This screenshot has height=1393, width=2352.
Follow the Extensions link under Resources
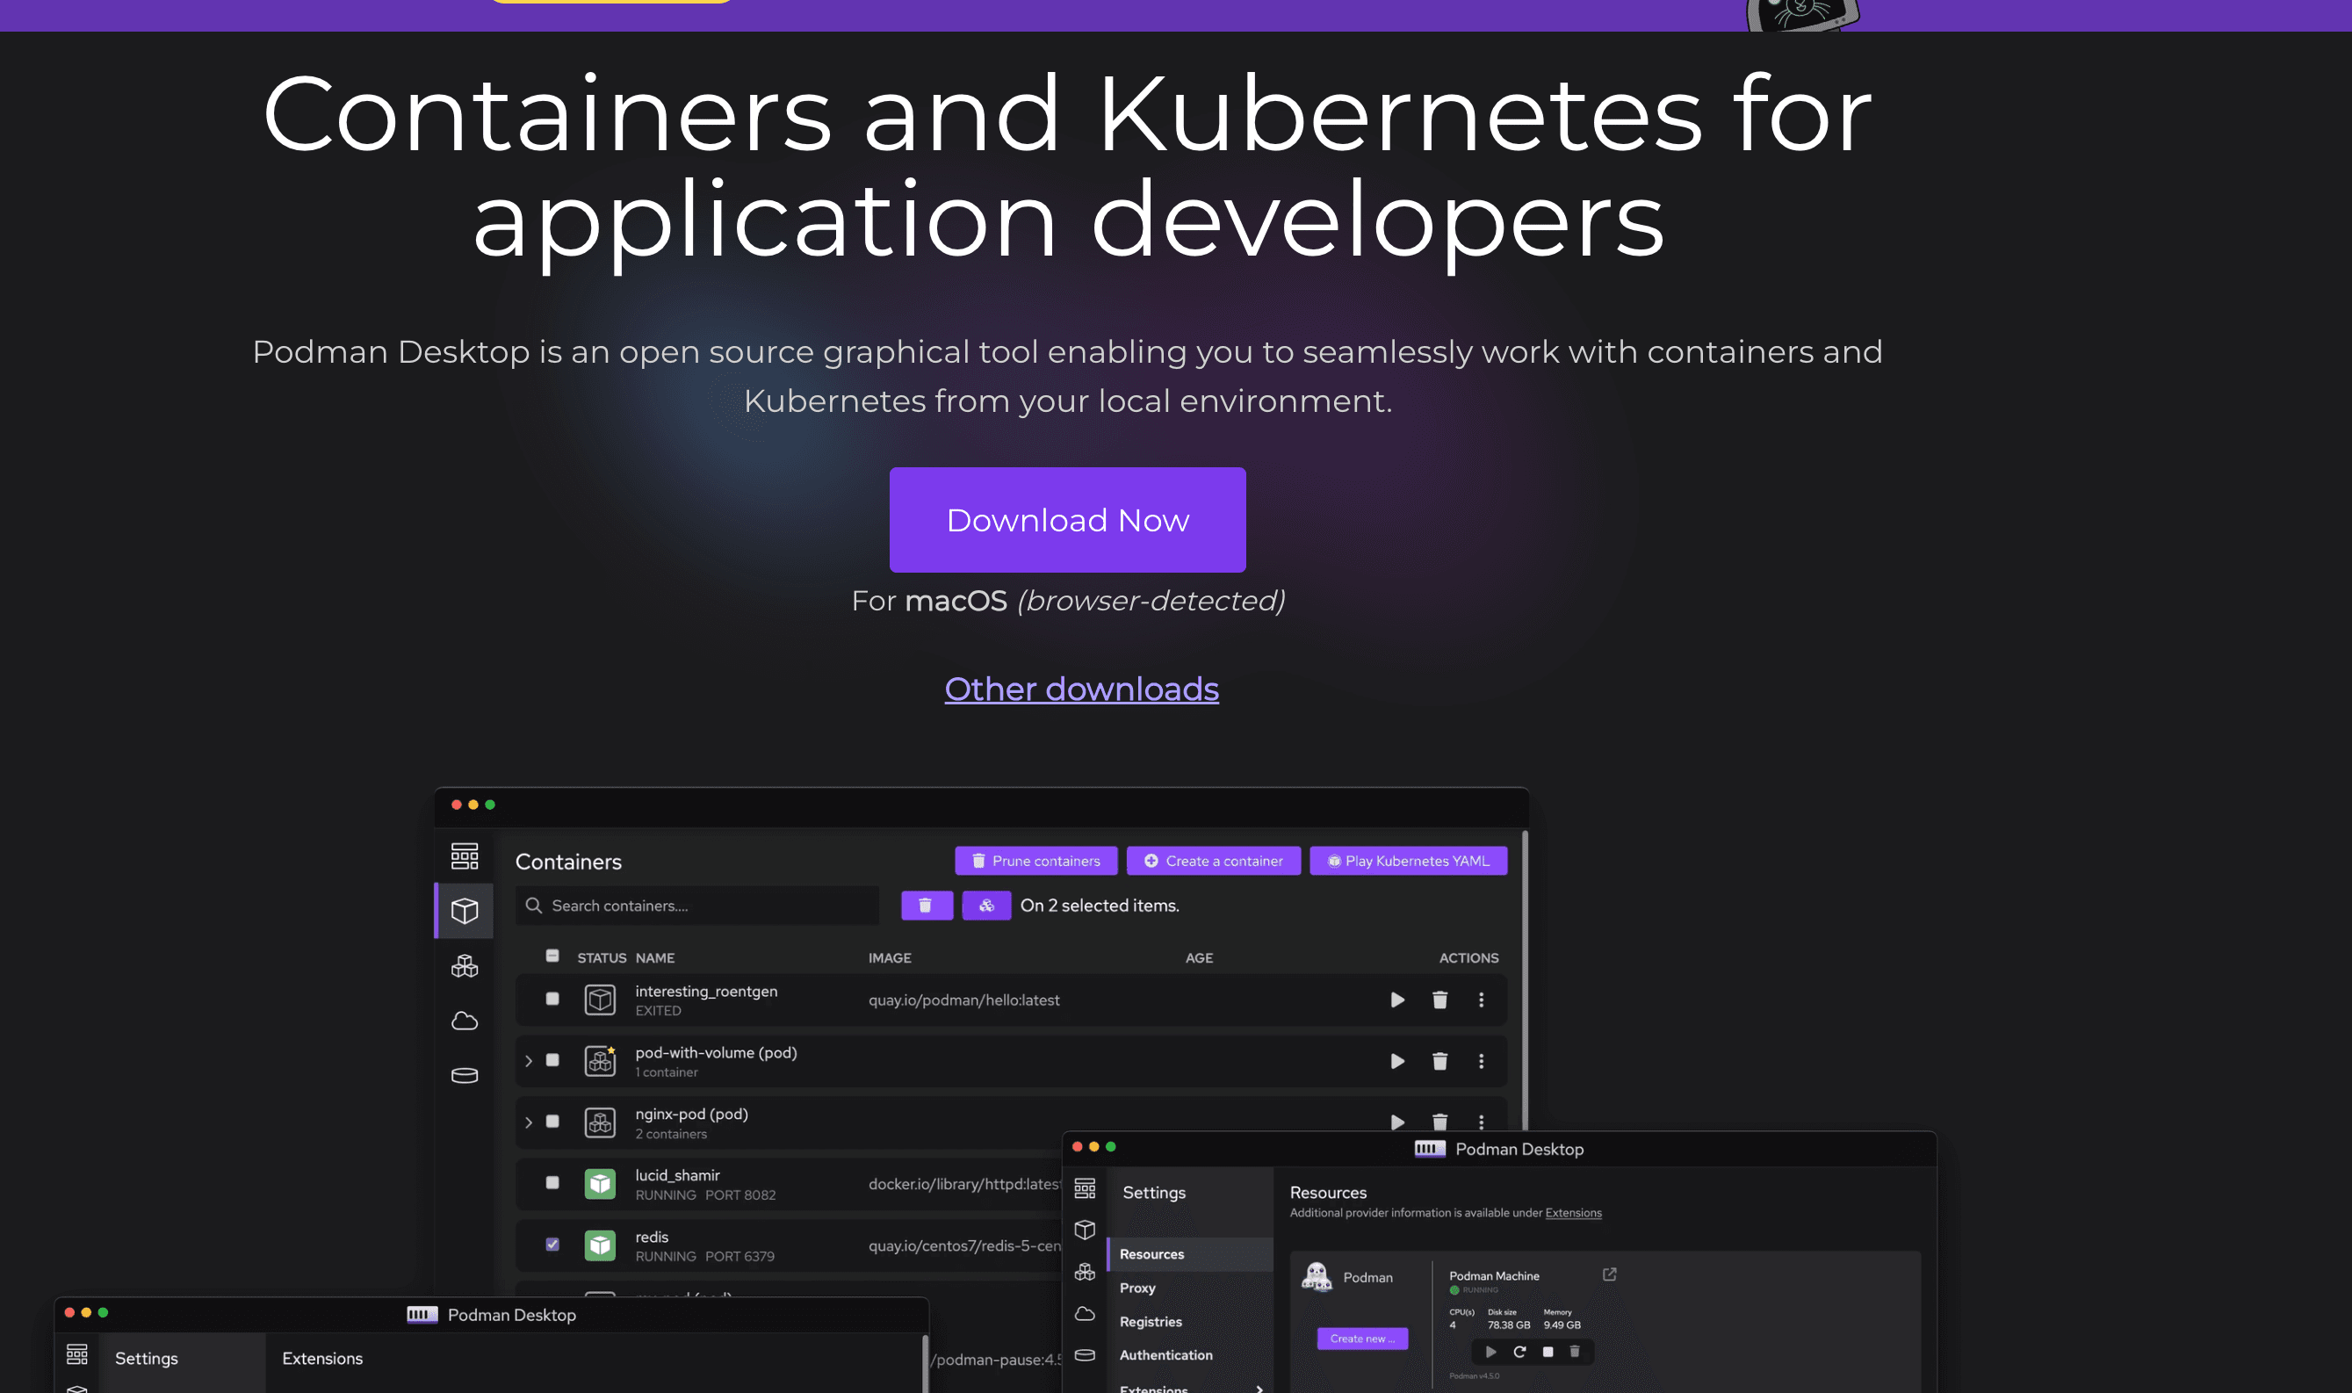[1573, 1213]
